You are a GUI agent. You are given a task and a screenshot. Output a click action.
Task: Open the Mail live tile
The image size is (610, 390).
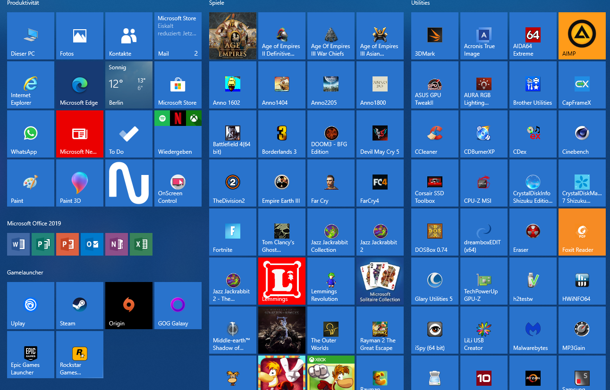pyautogui.click(x=178, y=36)
